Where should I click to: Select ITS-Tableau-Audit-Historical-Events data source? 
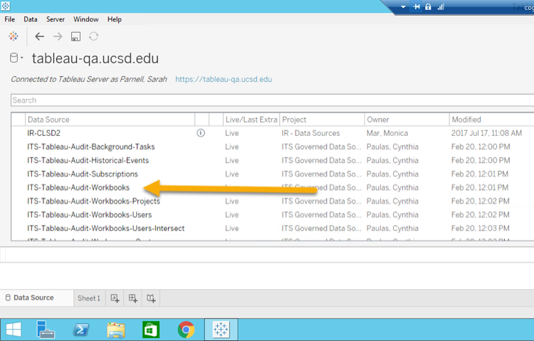[x=88, y=160]
